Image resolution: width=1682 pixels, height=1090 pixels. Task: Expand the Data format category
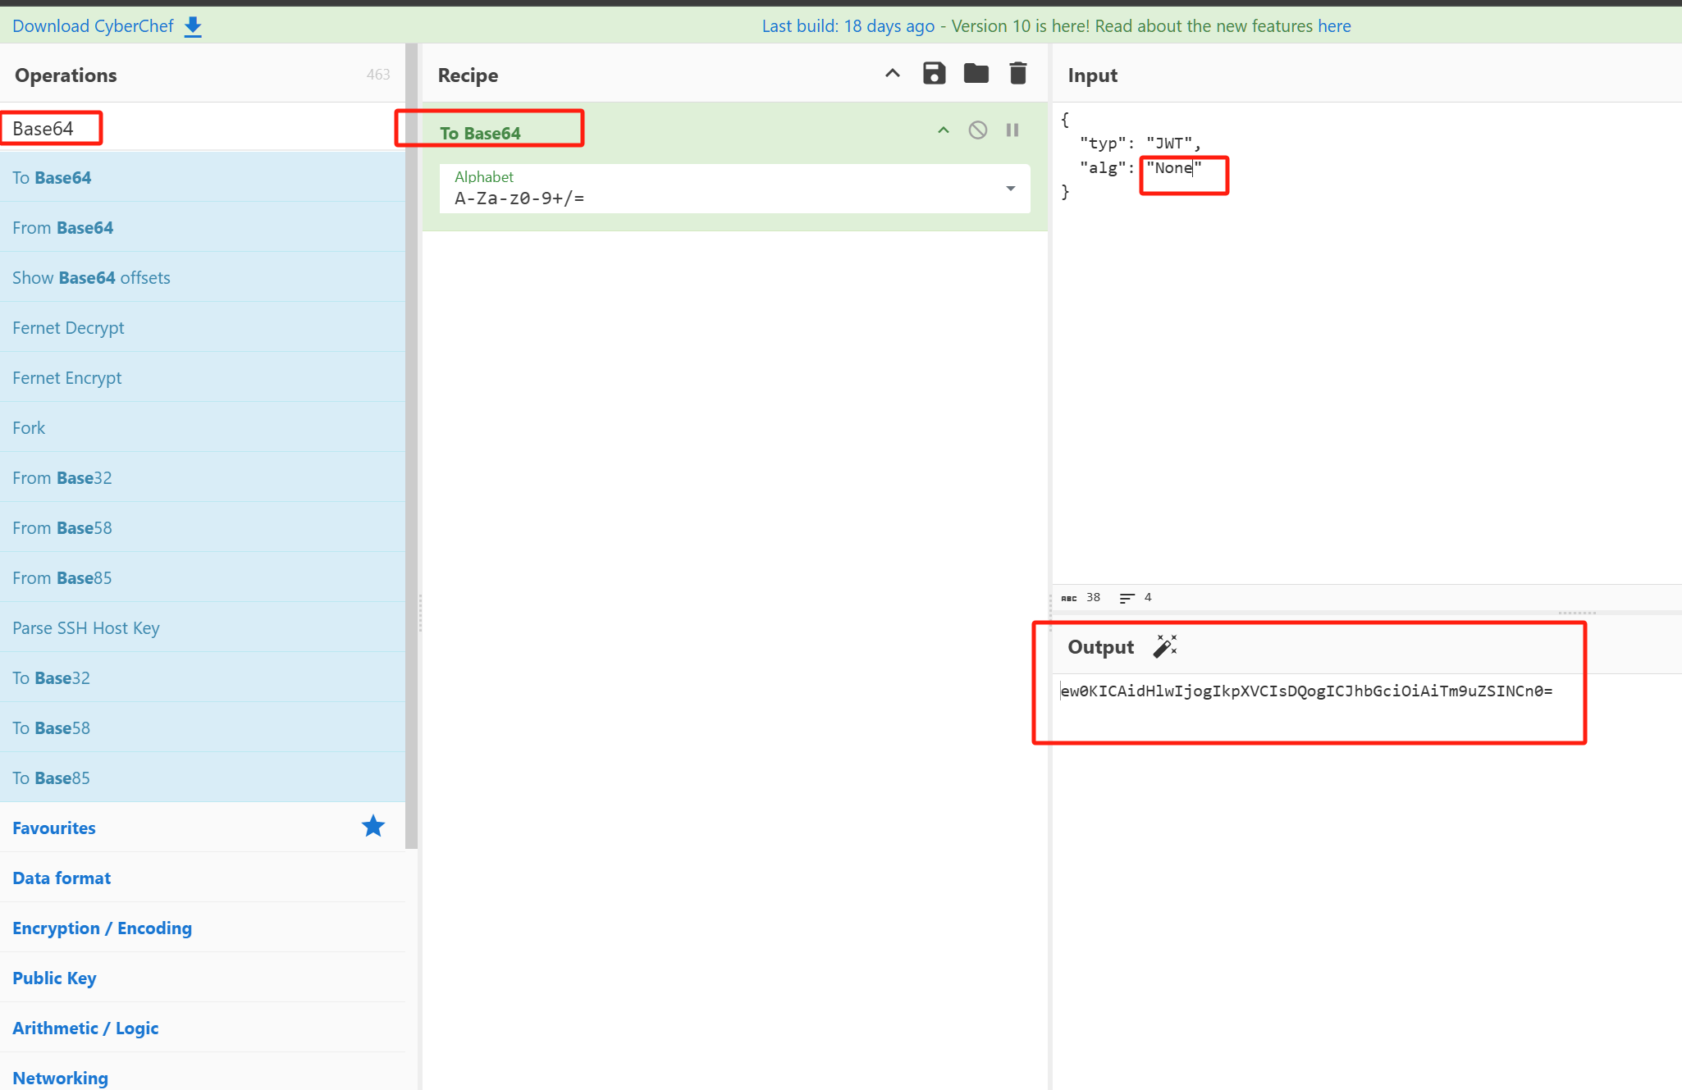[62, 878]
